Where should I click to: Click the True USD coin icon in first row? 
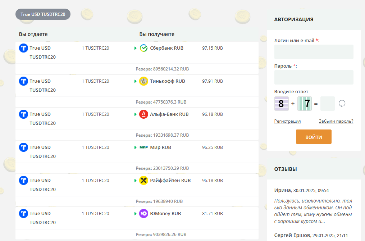[x=23, y=48]
